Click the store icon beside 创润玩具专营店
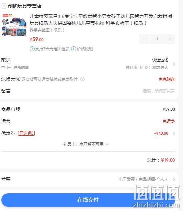 point(4,6)
